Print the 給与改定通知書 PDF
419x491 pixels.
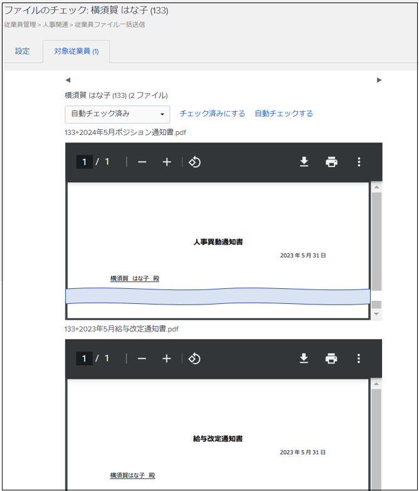tap(331, 359)
